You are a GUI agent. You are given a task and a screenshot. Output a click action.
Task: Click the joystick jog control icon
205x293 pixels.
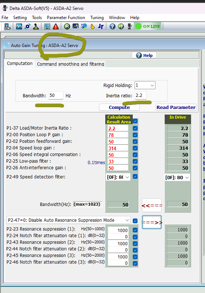point(36,26)
